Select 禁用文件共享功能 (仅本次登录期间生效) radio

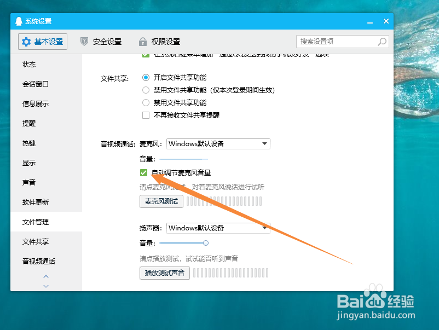coord(146,90)
